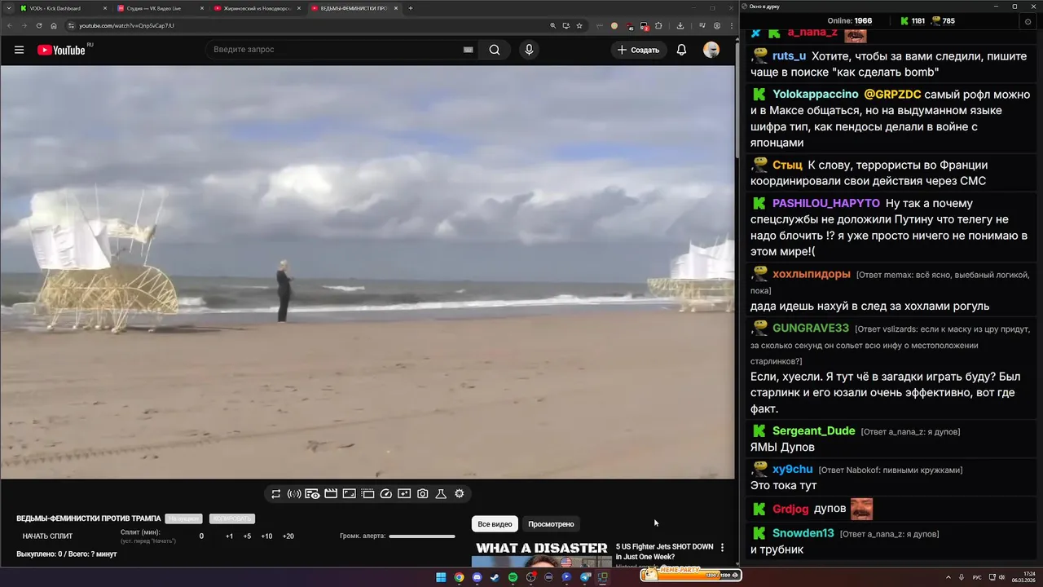Click the eye-card icon in player toolbar
1043x587 pixels.
(312, 494)
